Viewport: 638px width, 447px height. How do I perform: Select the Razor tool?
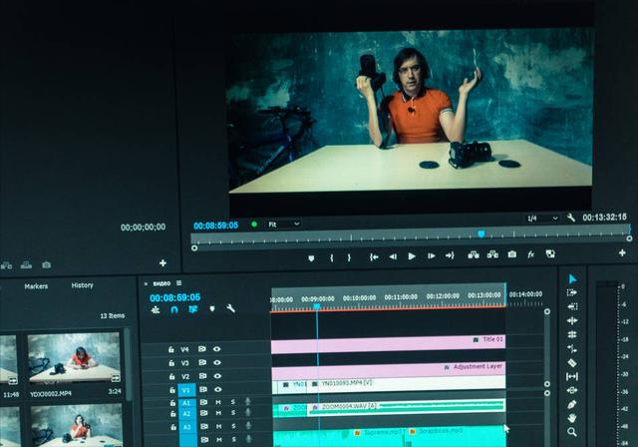tap(572, 362)
